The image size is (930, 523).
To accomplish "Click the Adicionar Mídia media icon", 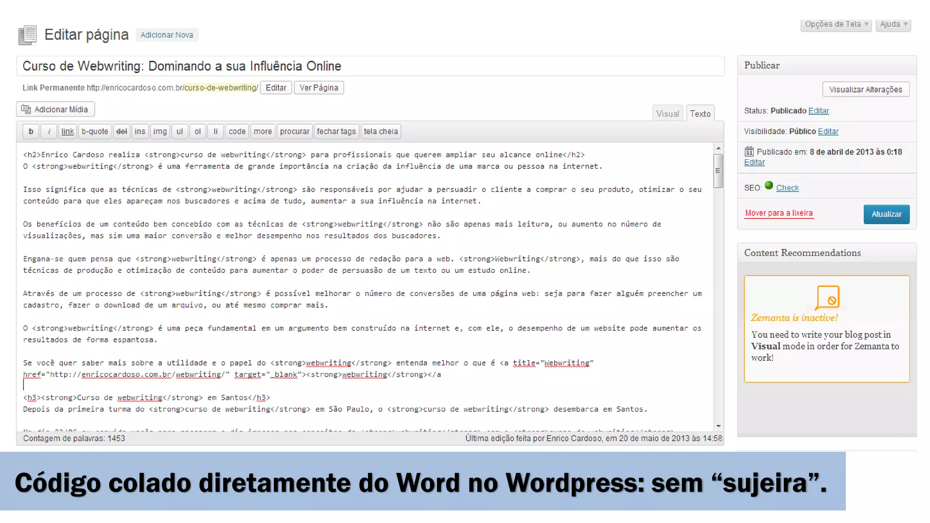I will coord(26,109).
